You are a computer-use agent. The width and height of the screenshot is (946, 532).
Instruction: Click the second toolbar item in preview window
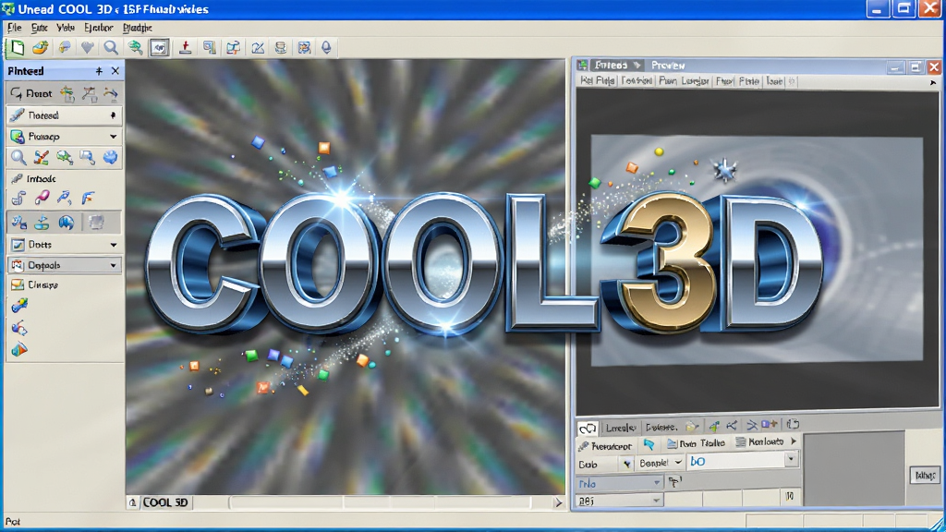637,81
